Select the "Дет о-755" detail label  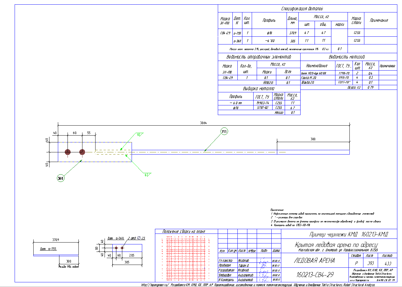(x=48, y=249)
